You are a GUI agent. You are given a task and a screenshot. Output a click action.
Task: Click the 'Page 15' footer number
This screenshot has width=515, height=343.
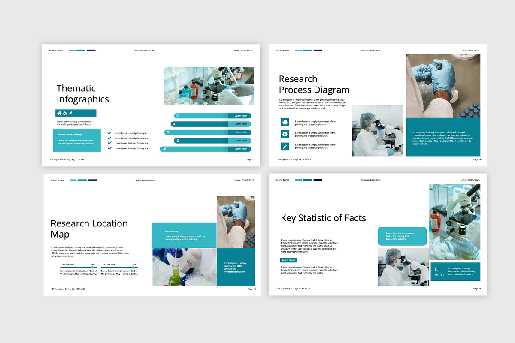coord(251,289)
